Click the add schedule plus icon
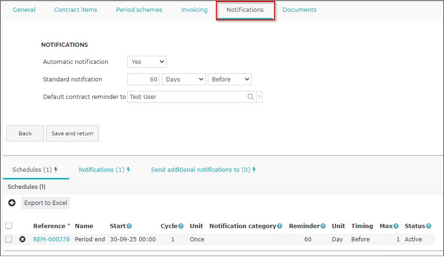 click(x=12, y=203)
